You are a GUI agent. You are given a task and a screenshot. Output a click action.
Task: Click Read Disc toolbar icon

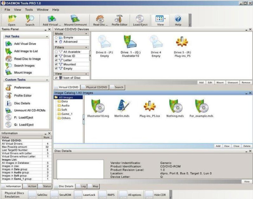pyautogui.click(x=100, y=20)
